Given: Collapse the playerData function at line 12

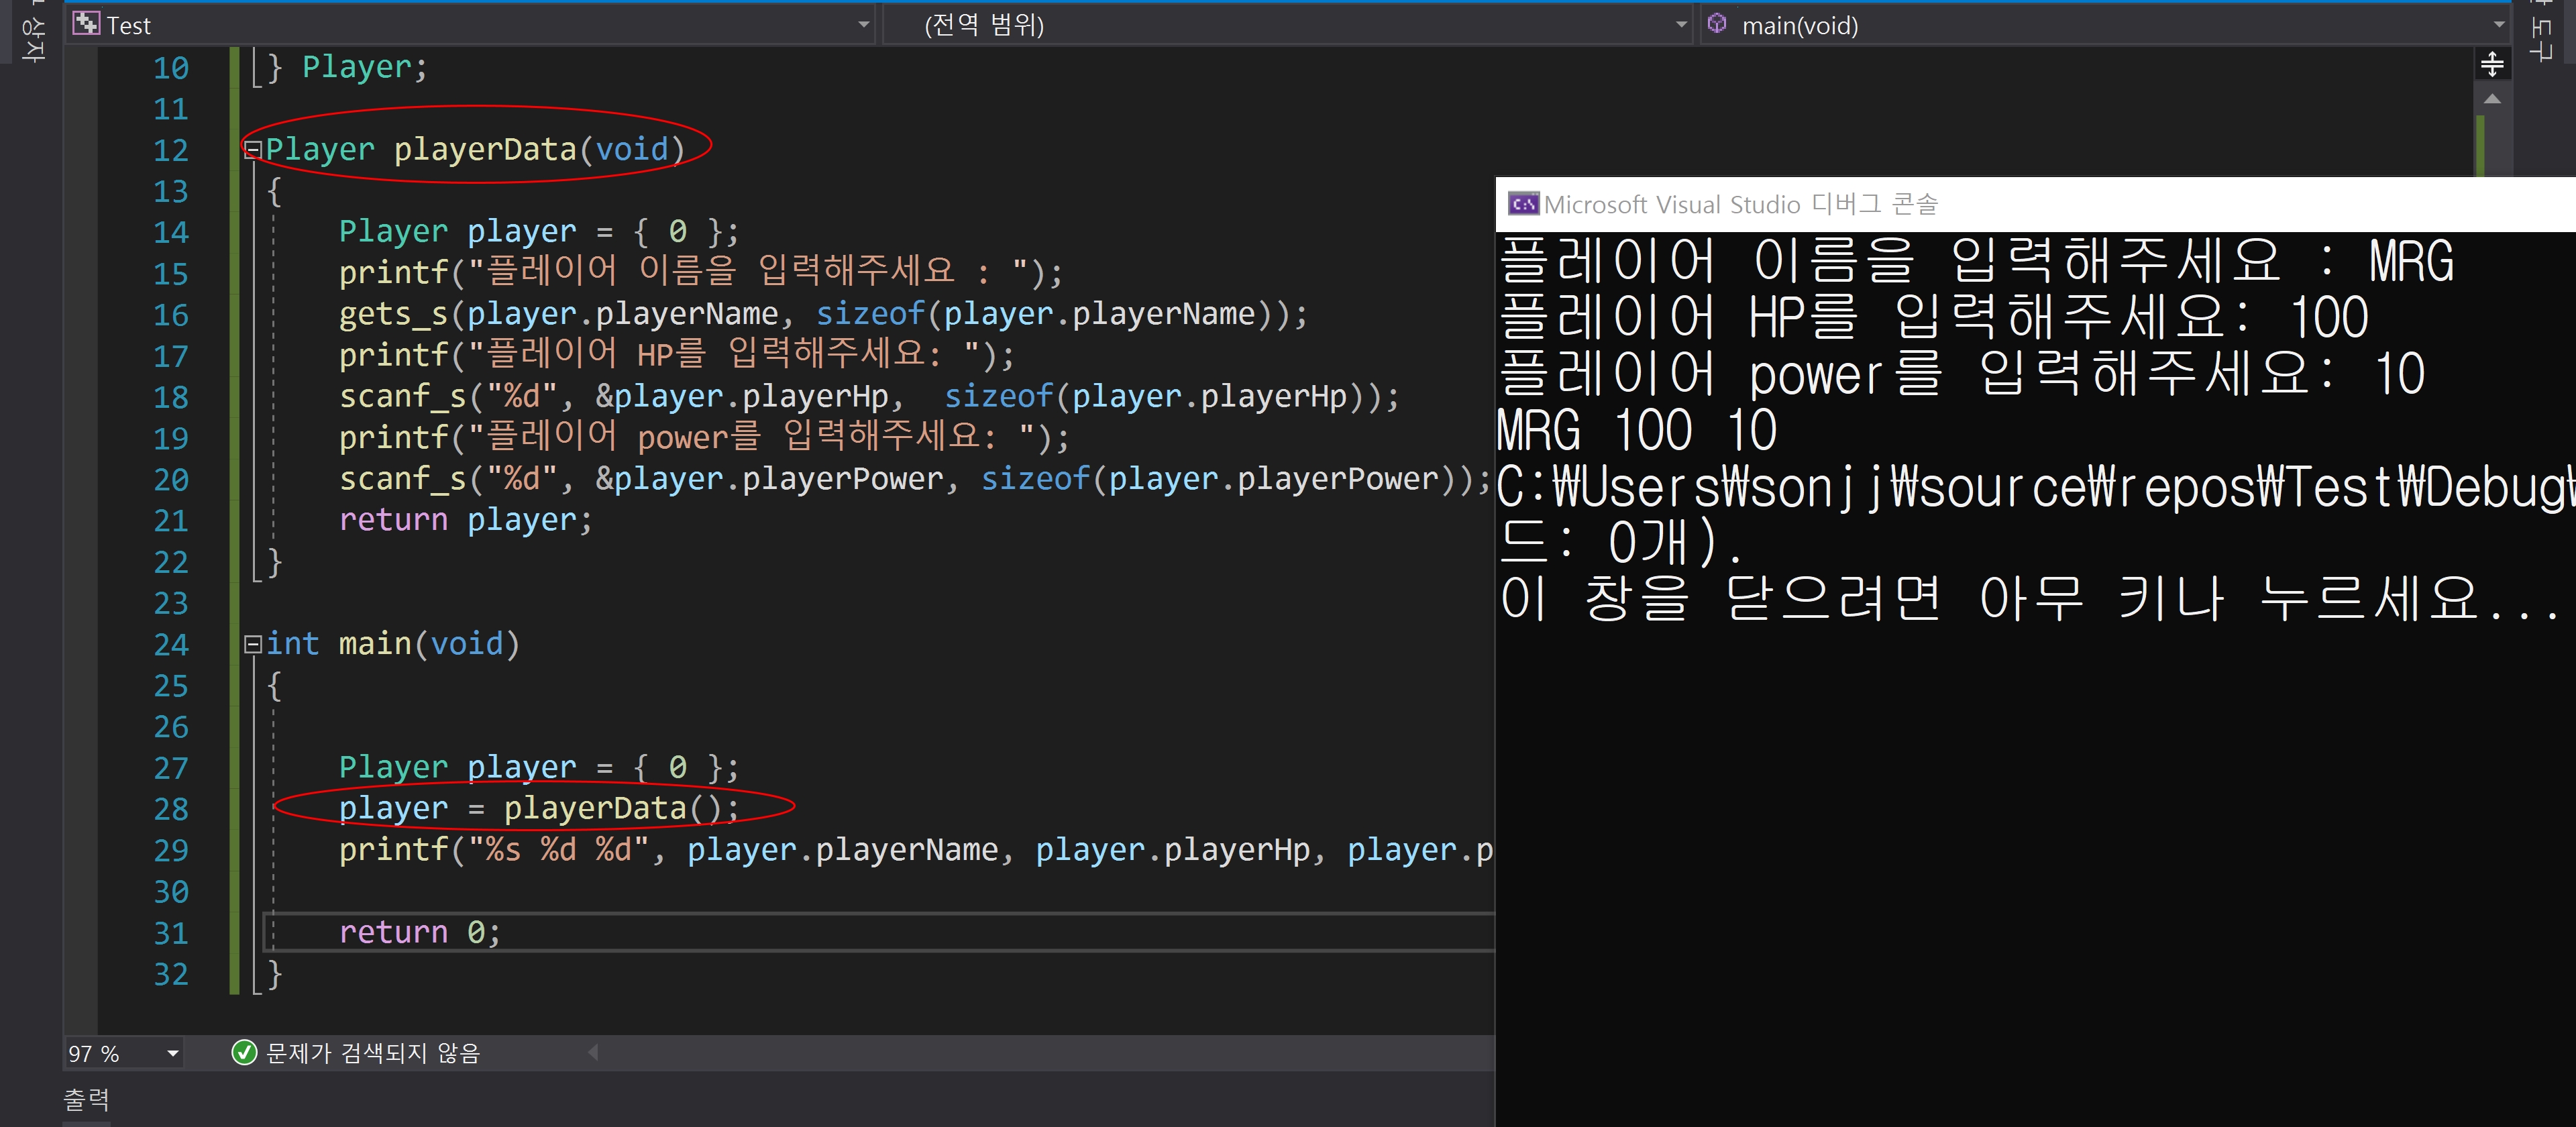Looking at the screenshot, I should [253, 150].
